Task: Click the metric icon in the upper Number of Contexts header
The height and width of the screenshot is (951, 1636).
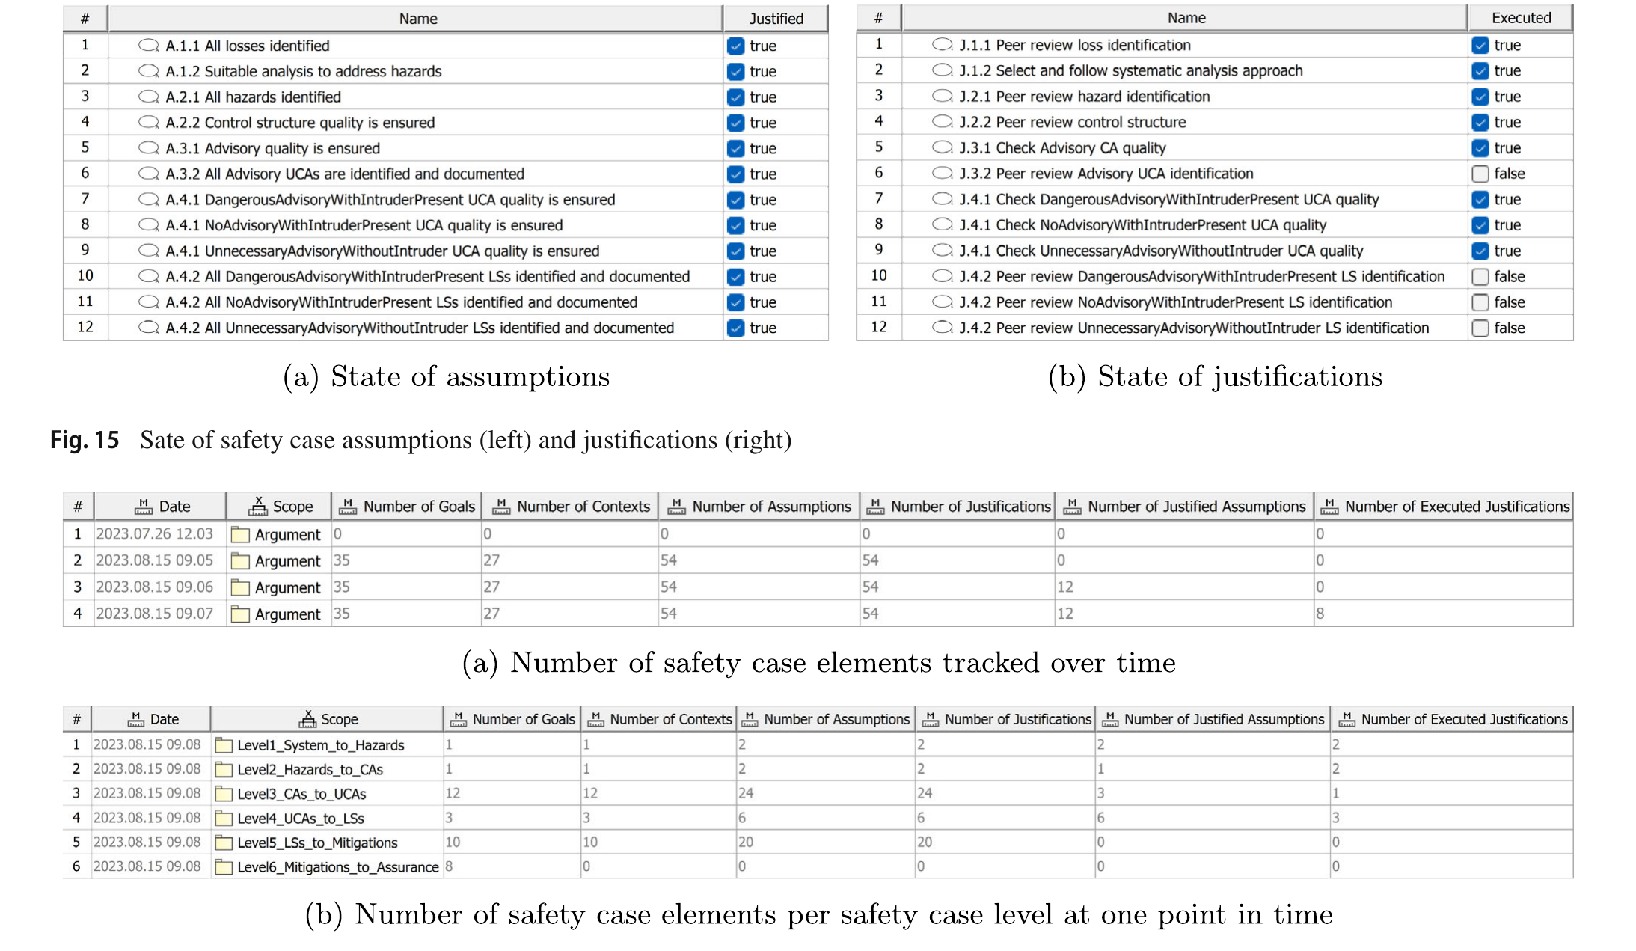Action: 501,507
